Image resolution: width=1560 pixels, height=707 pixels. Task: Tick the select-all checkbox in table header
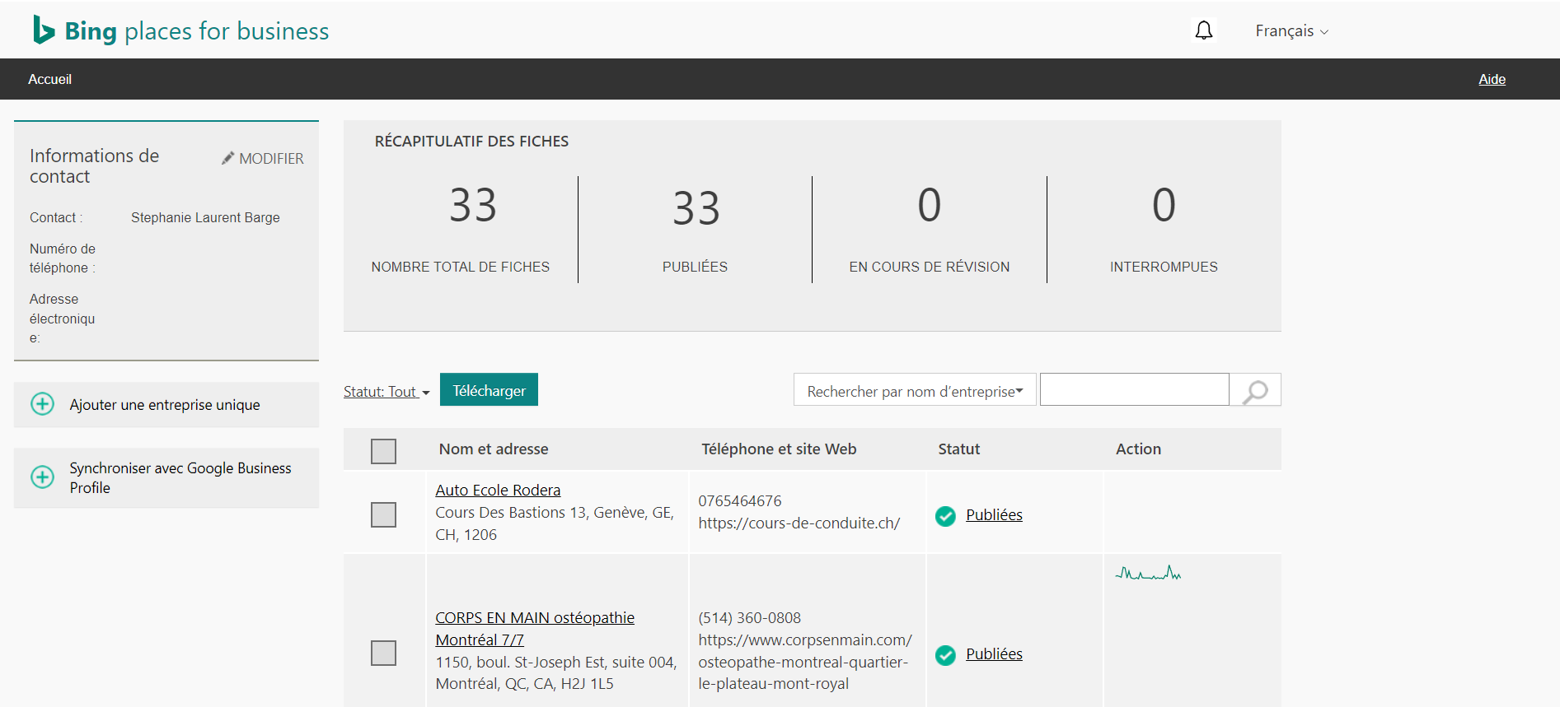(383, 451)
